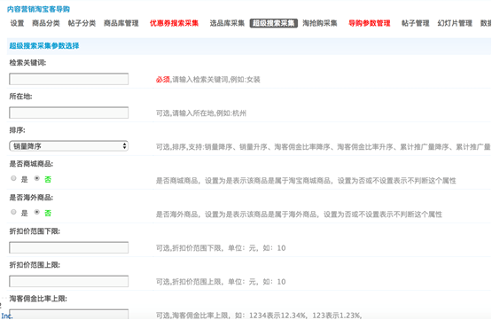Click the 排序 hint listing 销量降序 options
492x320 pixels.
click(x=324, y=147)
